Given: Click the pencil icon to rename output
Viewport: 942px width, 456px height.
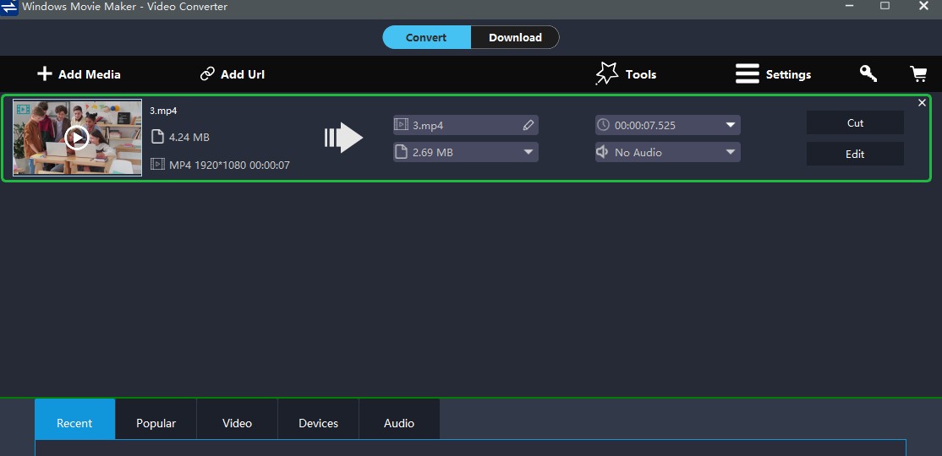Looking at the screenshot, I should [528, 125].
